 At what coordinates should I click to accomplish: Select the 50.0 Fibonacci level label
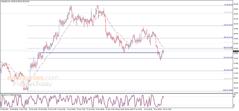tap(228, 47)
